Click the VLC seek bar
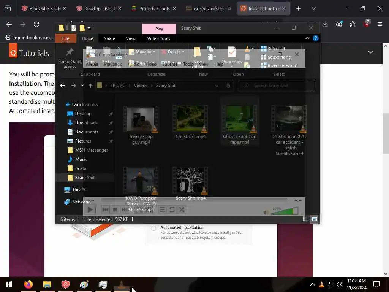 [x=194, y=199]
